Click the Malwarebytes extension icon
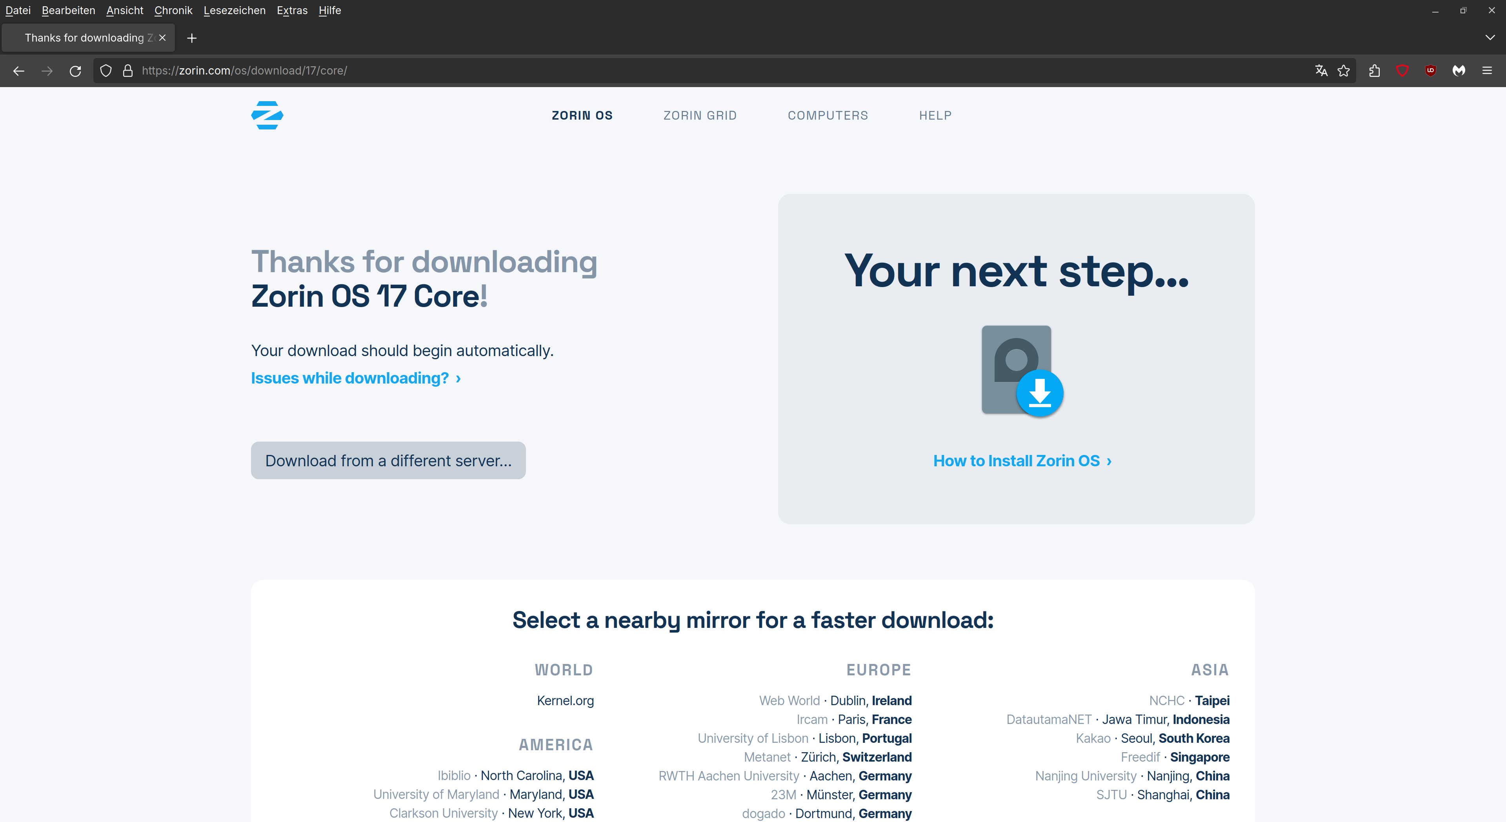Screen dimensions: 1506x822 point(1459,71)
